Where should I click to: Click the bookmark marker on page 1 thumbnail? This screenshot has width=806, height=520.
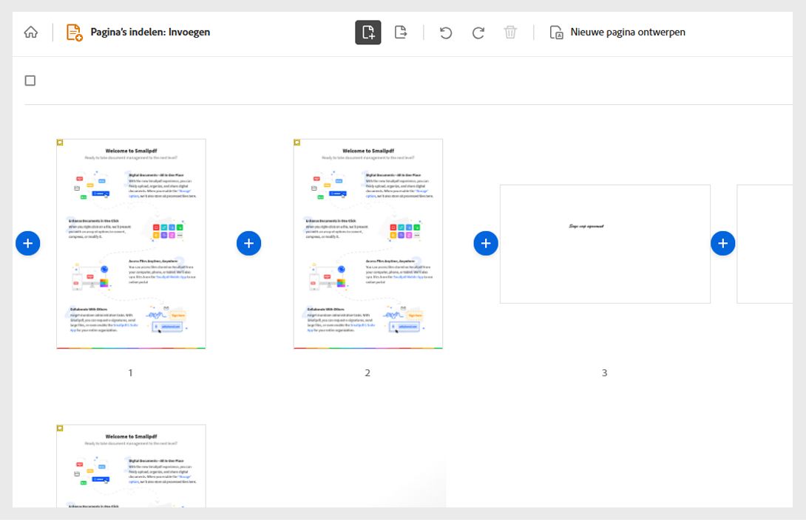[61, 143]
